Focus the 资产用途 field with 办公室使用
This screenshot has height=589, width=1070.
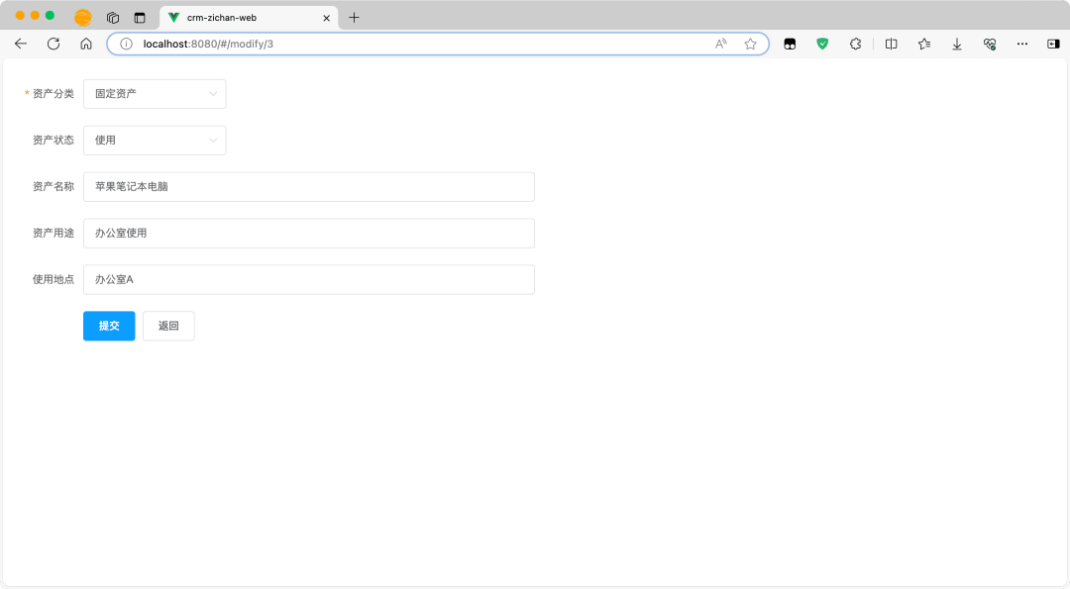coord(309,234)
